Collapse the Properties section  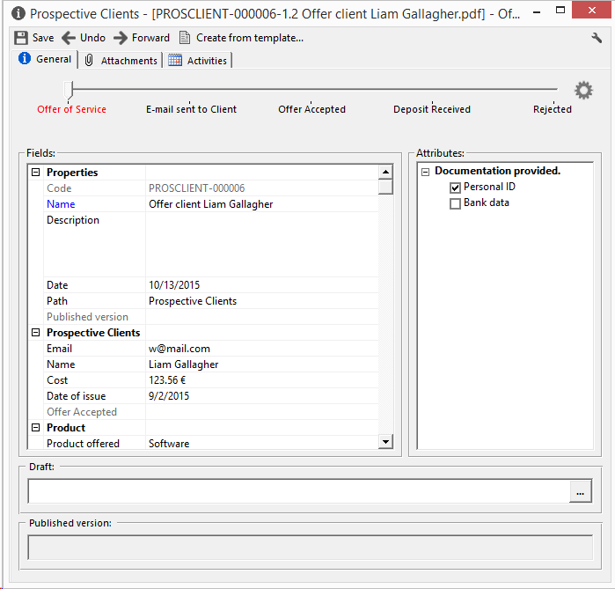(x=36, y=173)
